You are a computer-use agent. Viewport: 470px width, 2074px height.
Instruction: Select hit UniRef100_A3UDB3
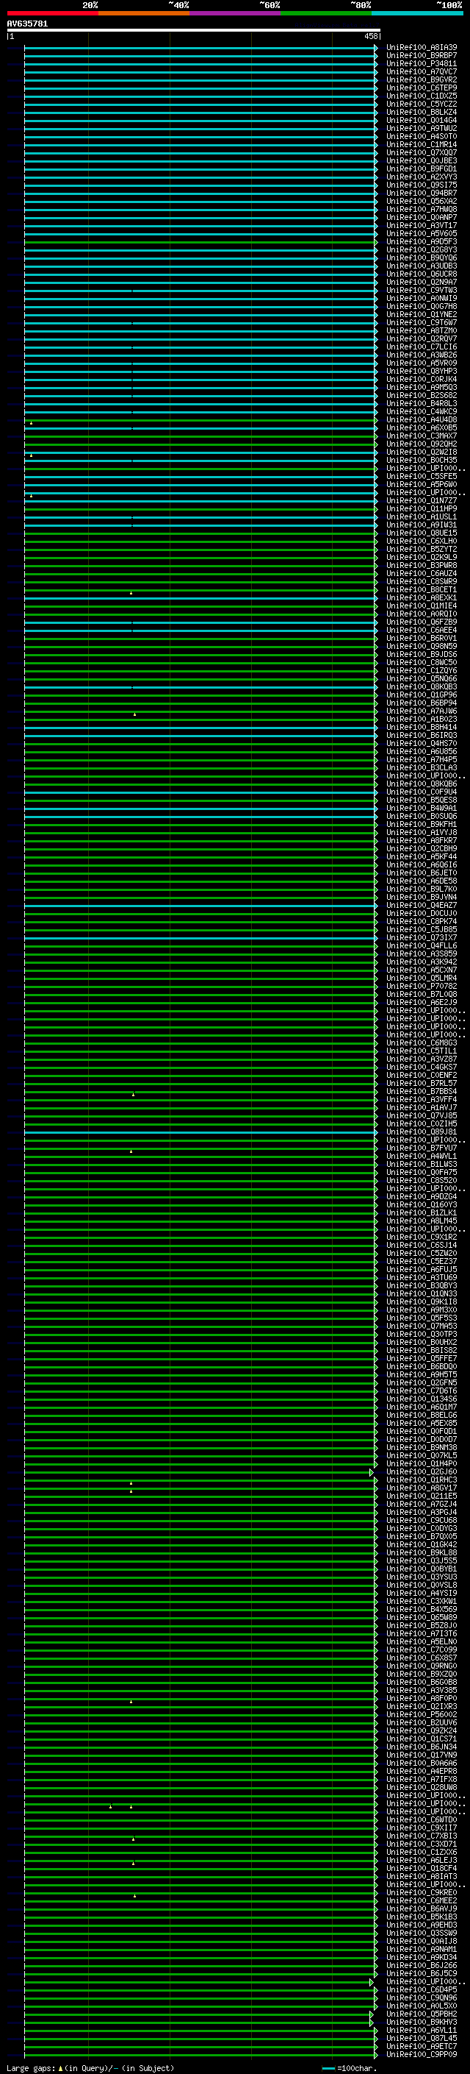click(421, 266)
